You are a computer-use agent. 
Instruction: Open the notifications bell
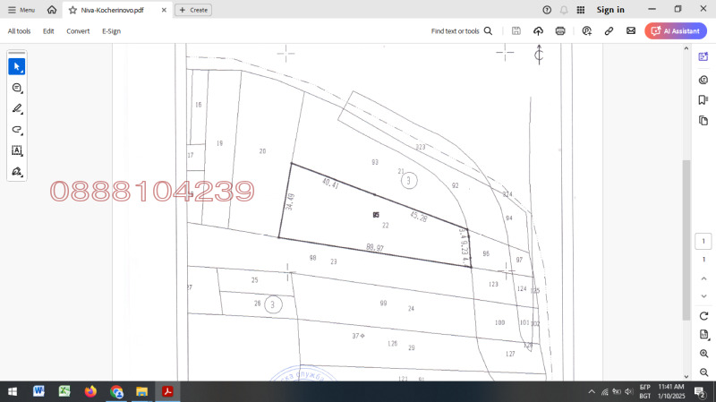click(x=564, y=10)
